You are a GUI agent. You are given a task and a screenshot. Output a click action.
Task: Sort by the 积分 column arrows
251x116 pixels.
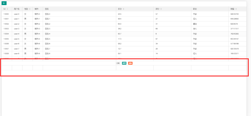(x=123, y=9)
